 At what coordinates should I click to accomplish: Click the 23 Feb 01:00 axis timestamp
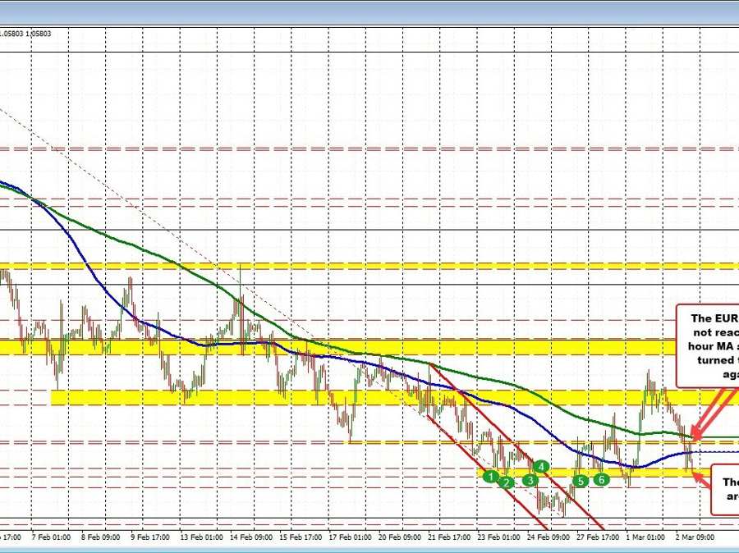pos(498,537)
